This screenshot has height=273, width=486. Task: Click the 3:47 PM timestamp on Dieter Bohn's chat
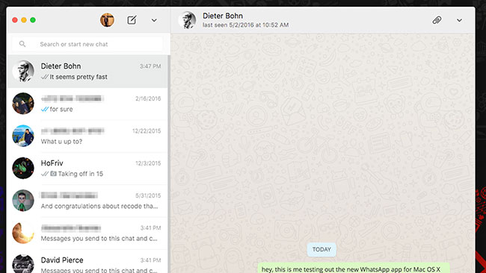pyautogui.click(x=150, y=66)
